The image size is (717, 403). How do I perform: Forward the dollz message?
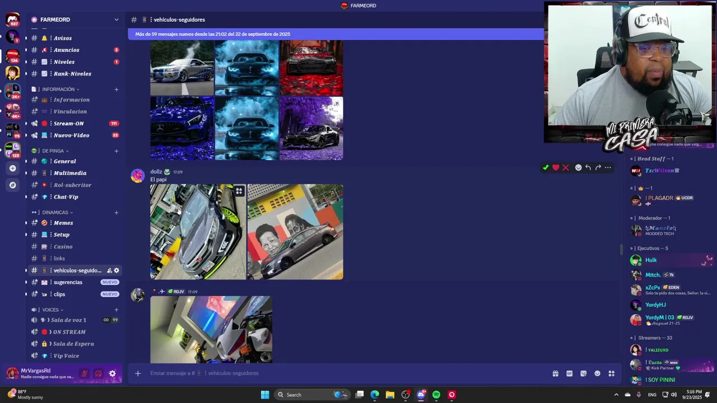click(x=598, y=167)
